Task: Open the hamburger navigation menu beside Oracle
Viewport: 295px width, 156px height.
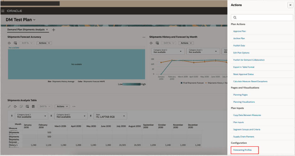Action: [3, 11]
